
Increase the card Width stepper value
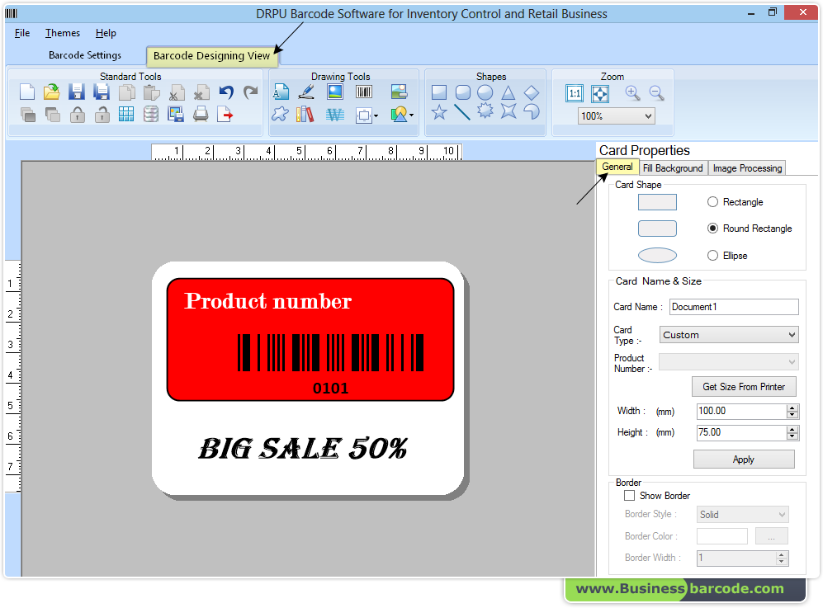click(x=792, y=408)
